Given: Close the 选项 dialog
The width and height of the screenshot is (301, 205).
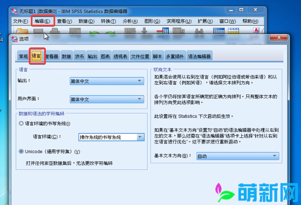Looking at the screenshot, I should 279,37.
